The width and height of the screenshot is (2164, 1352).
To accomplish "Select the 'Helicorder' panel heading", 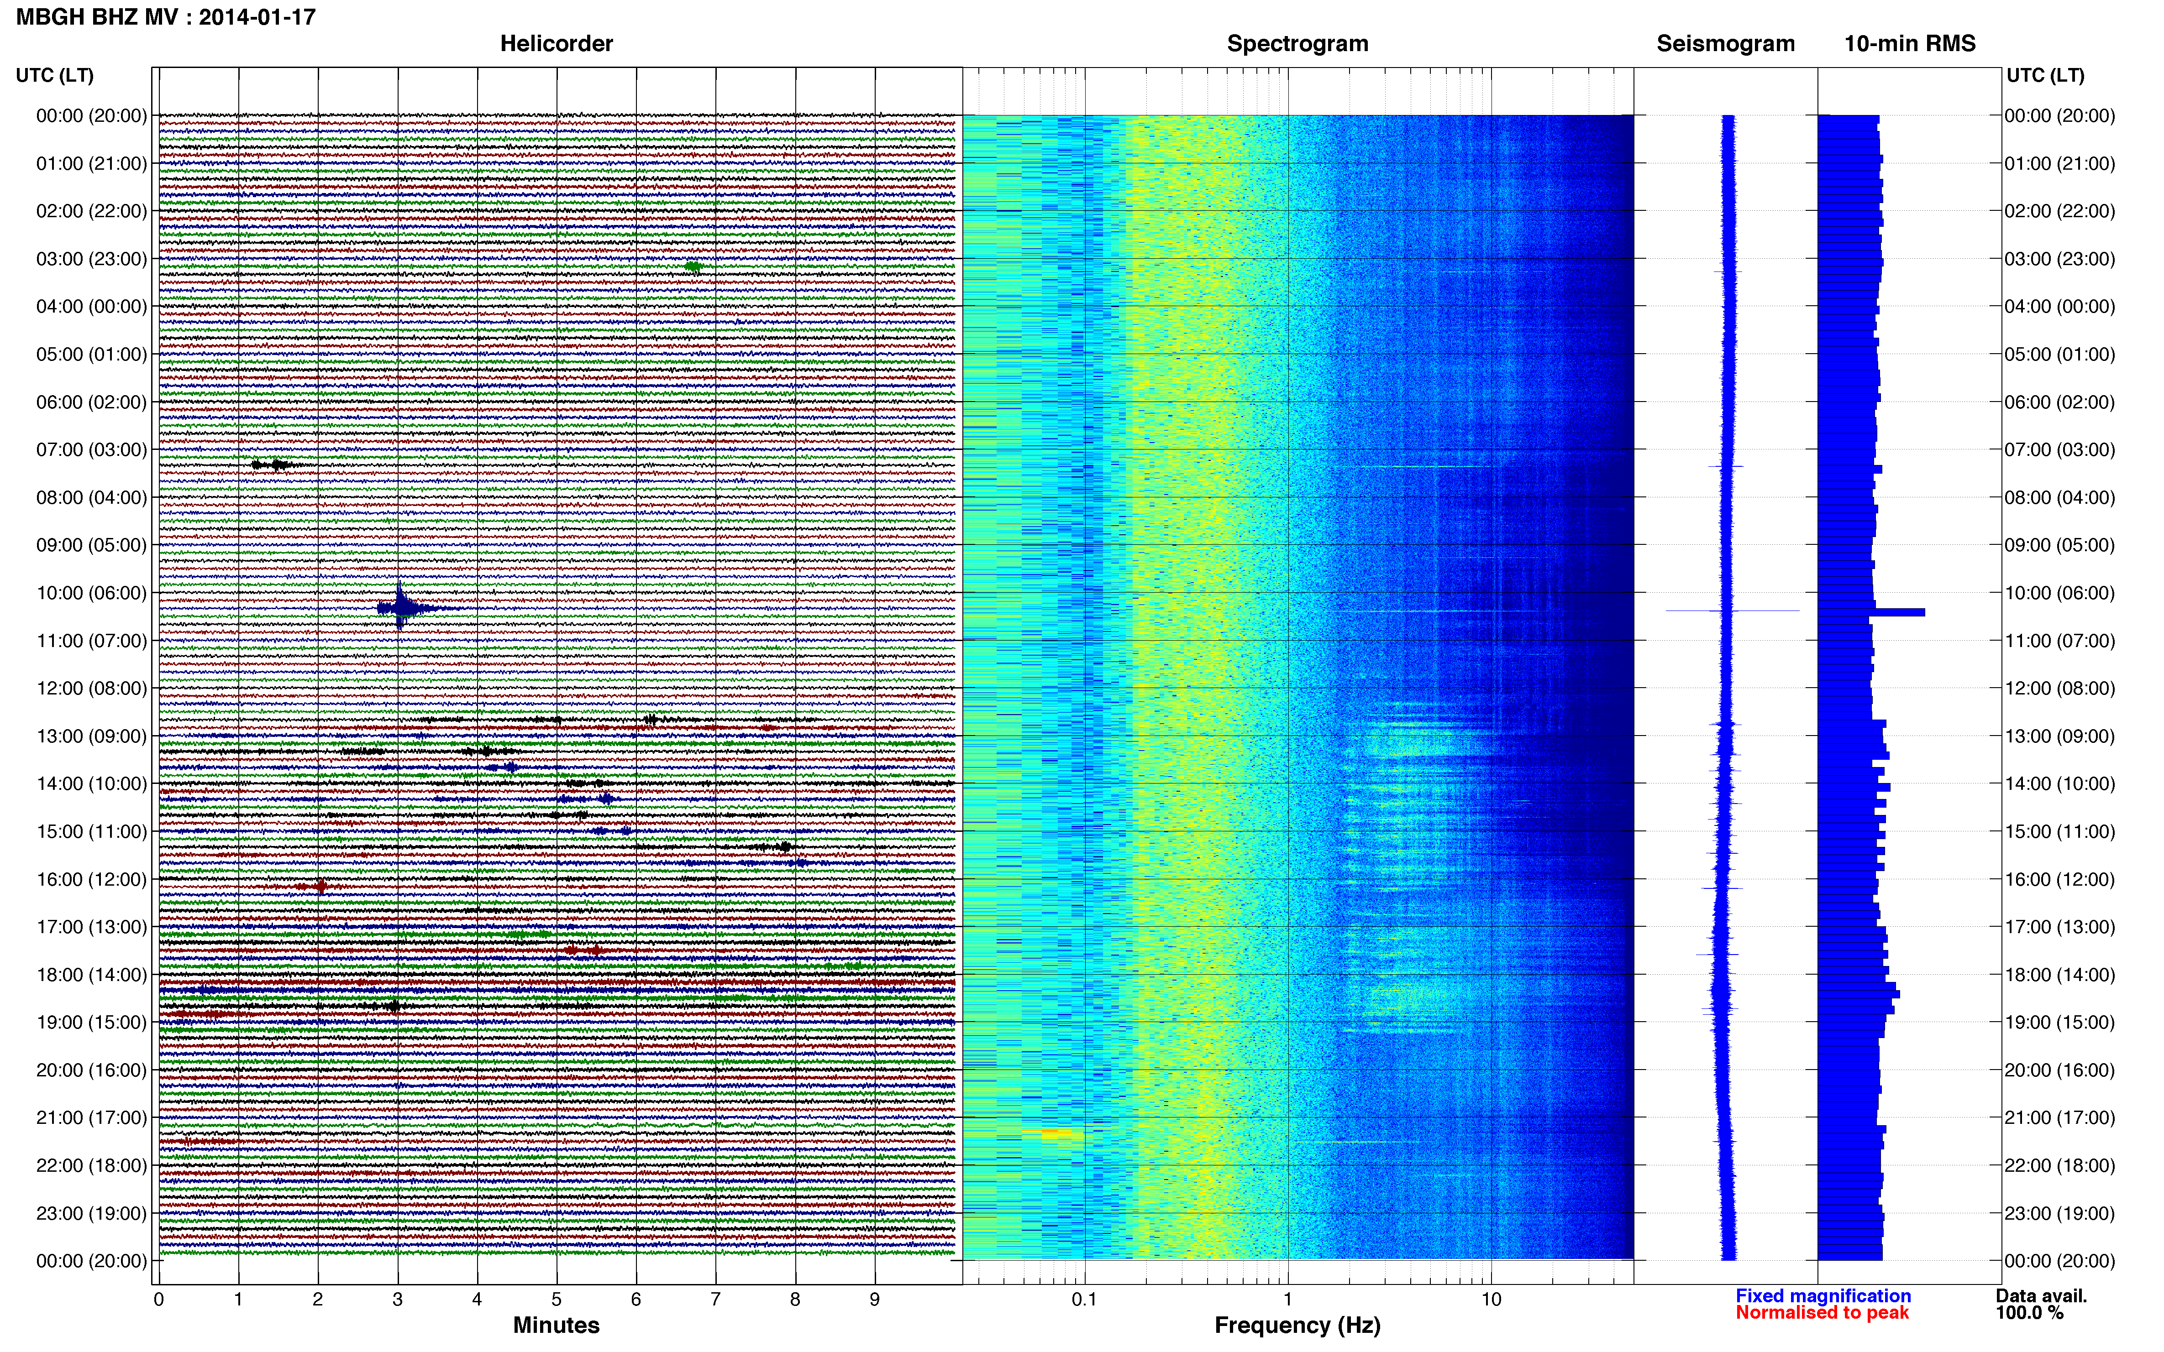I will [x=557, y=44].
